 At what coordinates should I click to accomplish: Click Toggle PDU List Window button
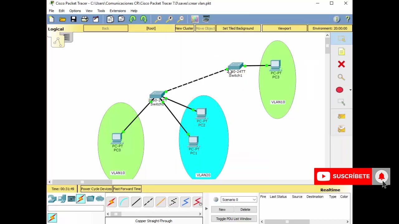[234, 219]
